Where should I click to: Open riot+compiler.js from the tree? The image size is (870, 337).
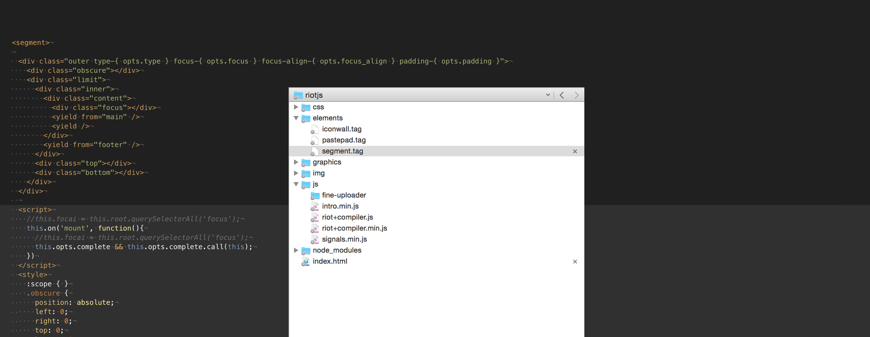coord(347,217)
